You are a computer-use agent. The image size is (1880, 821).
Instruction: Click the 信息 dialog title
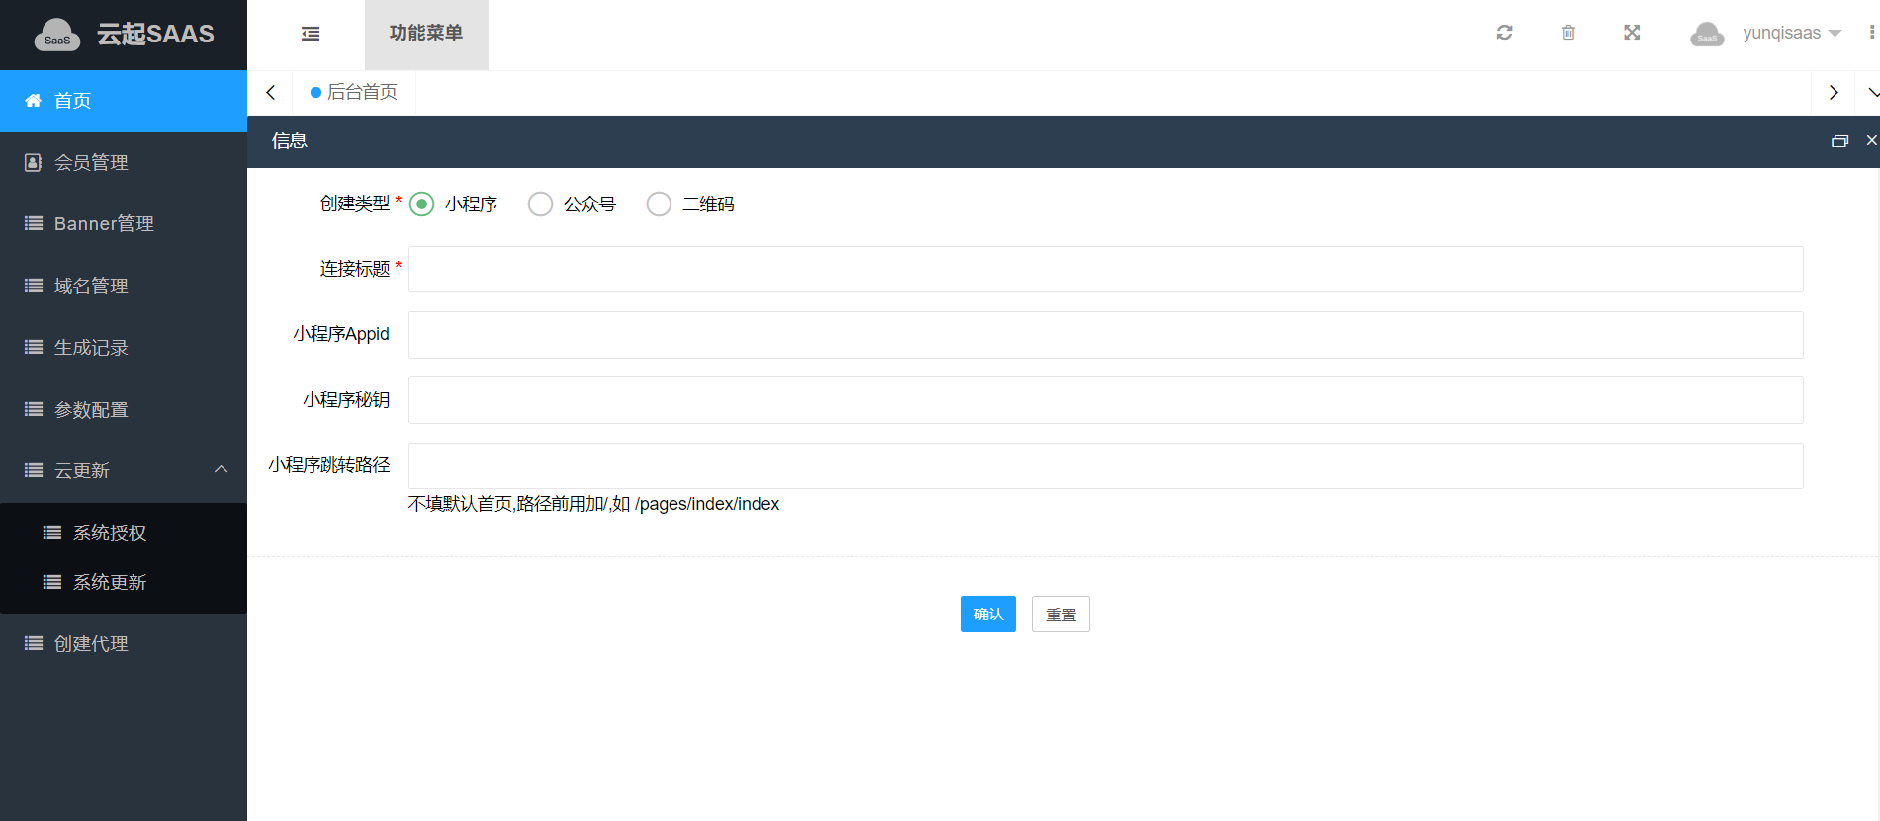tap(290, 141)
